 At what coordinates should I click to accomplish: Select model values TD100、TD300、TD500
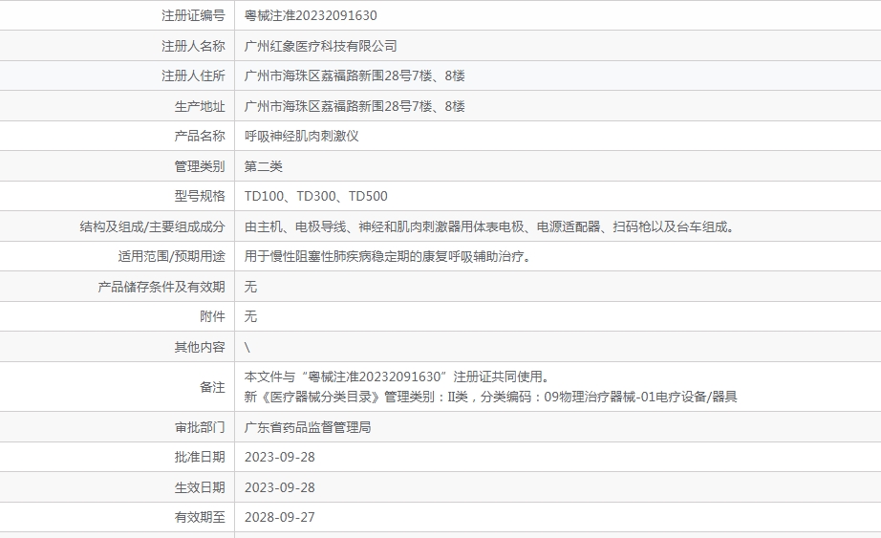pyautogui.click(x=315, y=196)
